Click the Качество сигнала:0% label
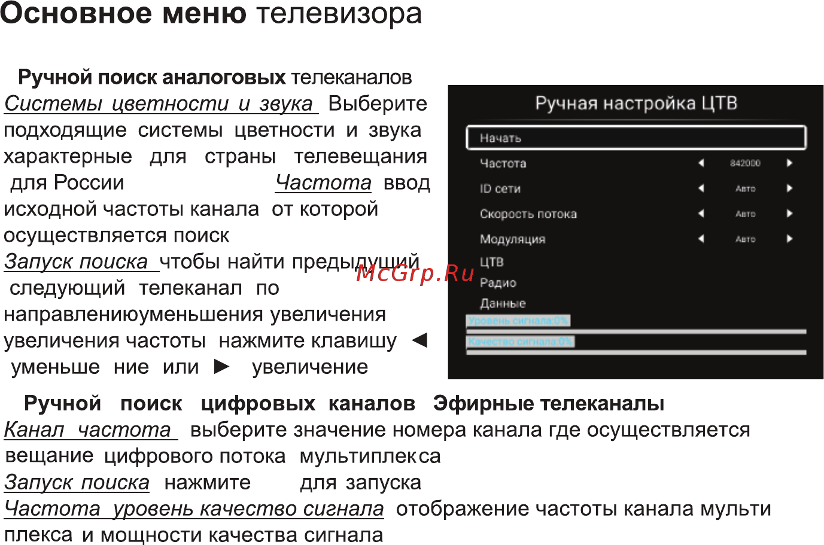This screenshot has width=824, height=545. 521,342
